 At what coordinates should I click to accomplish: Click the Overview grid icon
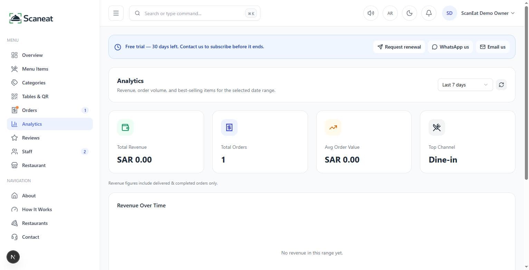coord(15,55)
